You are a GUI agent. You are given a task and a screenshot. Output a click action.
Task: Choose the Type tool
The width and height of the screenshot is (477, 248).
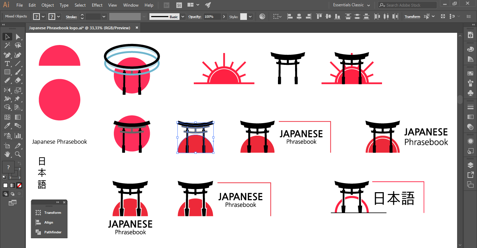tap(7, 63)
